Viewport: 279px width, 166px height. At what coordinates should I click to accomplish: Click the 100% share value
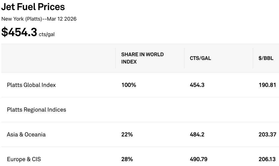[129, 85]
